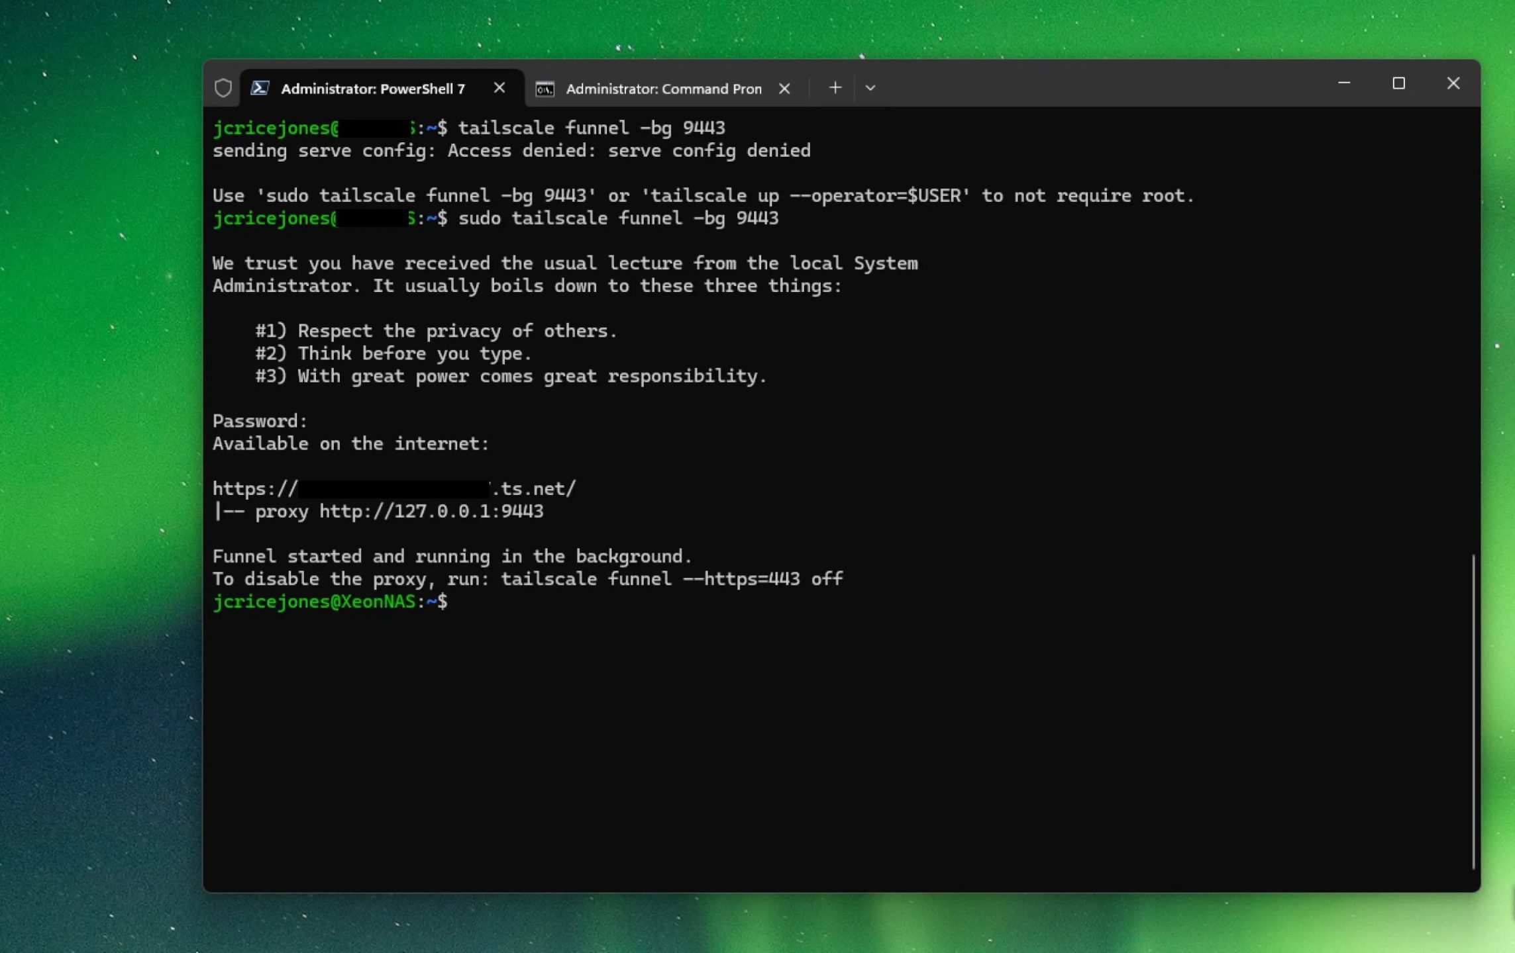Click the proxy http://127.0.0.1:9443 address
The height and width of the screenshot is (953, 1515).
431,512
